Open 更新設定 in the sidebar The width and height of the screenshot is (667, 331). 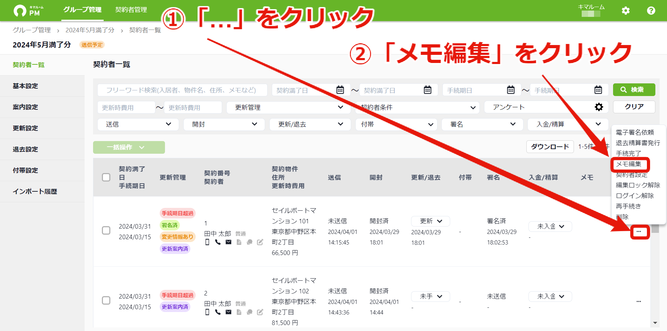42,128
